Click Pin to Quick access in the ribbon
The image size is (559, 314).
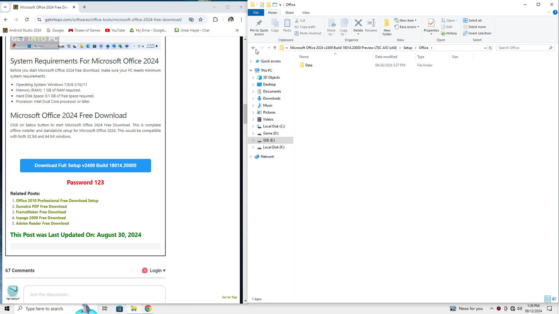coord(259,27)
